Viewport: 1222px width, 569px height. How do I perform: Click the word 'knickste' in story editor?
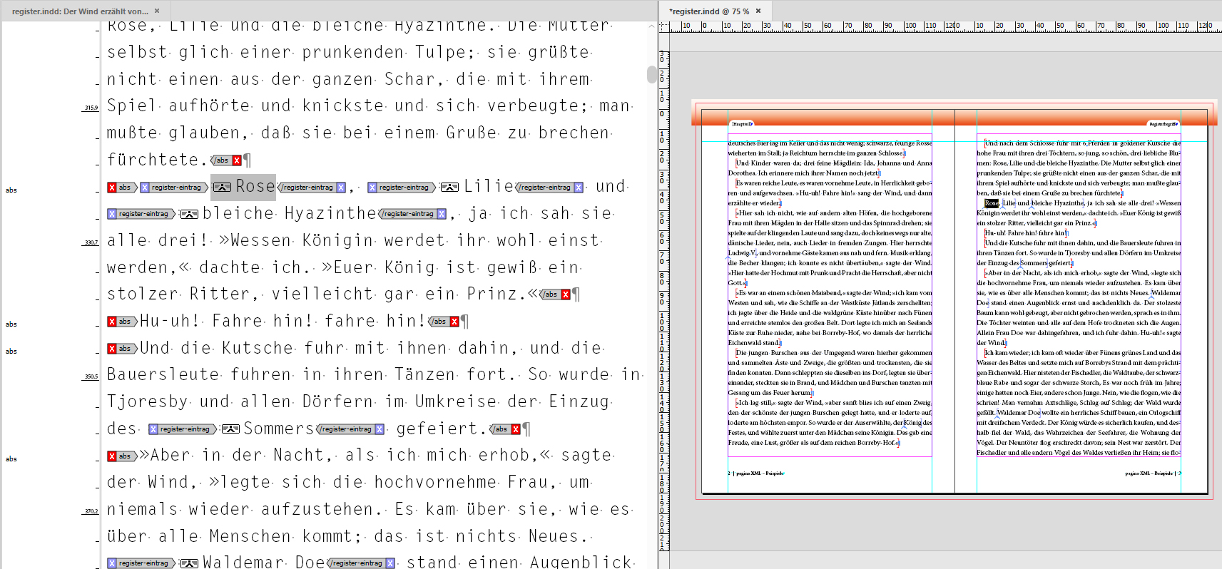click(343, 106)
